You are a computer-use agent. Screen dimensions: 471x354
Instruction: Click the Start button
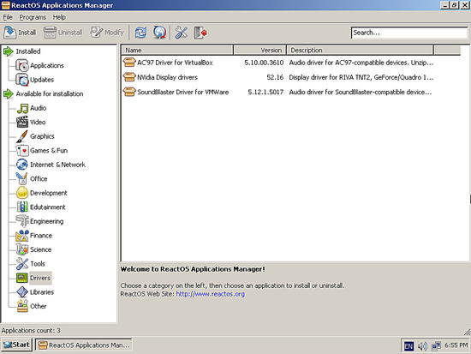[16, 345]
